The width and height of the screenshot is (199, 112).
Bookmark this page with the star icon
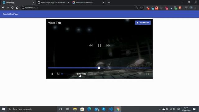point(141,7)
